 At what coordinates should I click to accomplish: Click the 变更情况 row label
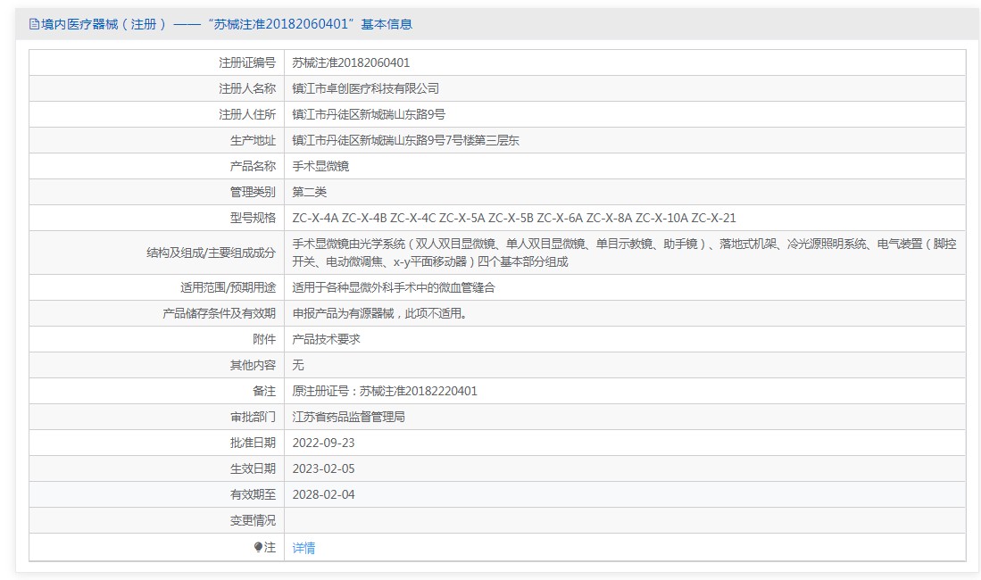tap(253, 520)
